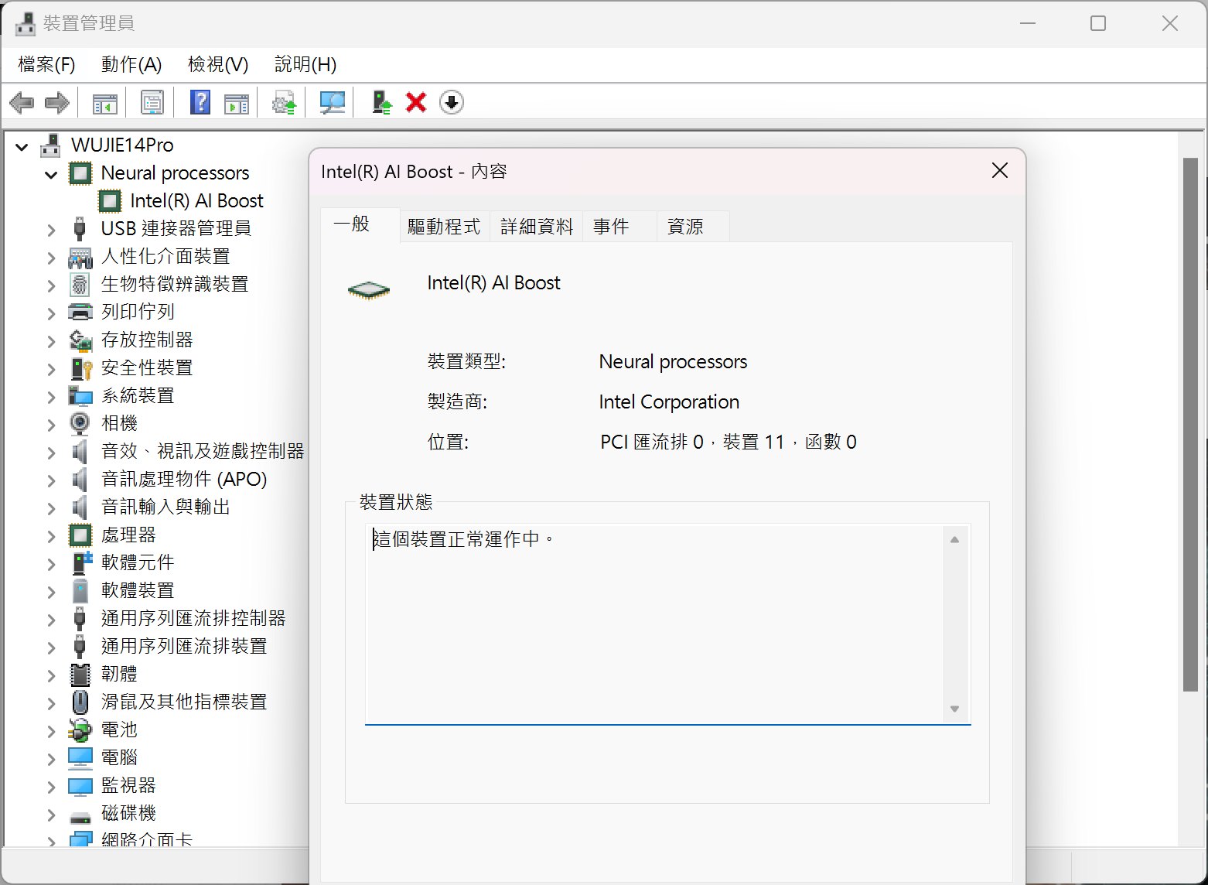Click the PCI 匯流排 0 location value

[x=729, y=442]
